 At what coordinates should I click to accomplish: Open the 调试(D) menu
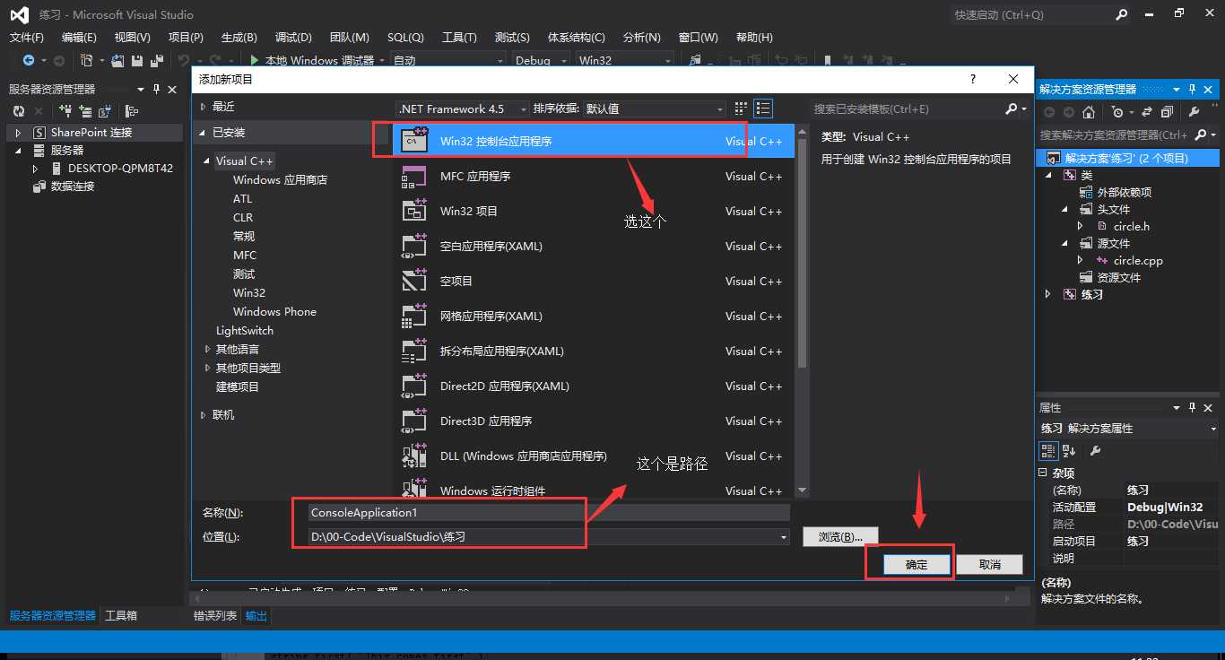(293, 37)
